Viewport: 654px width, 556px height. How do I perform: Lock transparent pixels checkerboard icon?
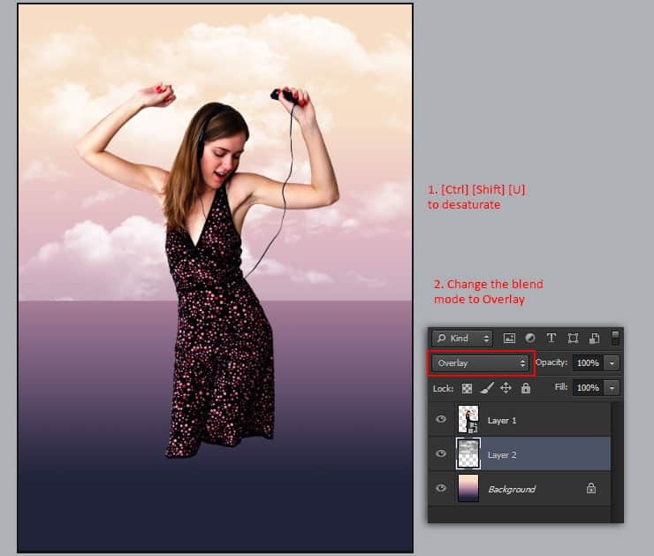pos(467,388)
